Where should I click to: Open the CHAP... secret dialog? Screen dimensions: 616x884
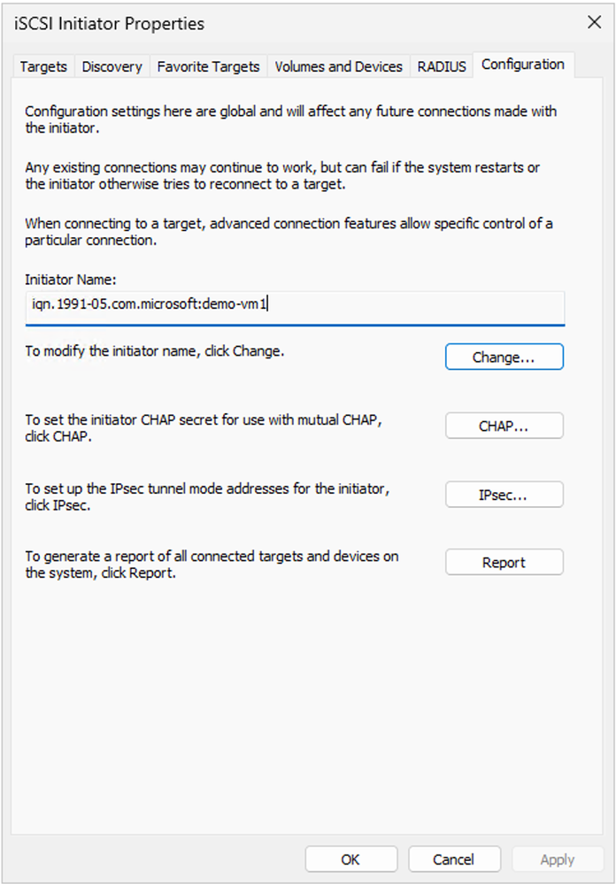504,426
